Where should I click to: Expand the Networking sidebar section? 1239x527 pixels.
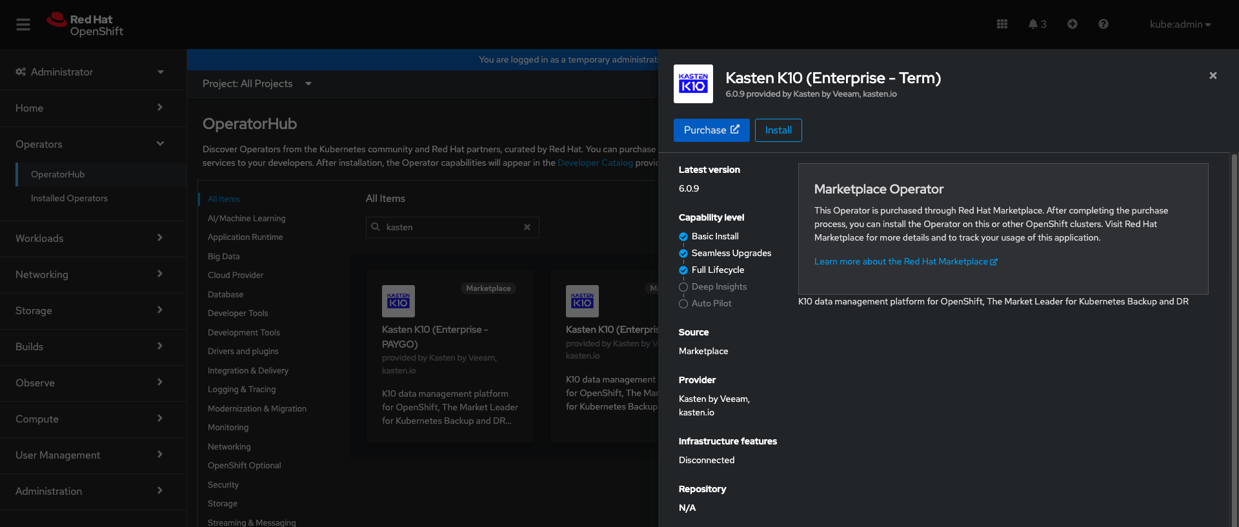pyautogui.click(x=93, y=274)
